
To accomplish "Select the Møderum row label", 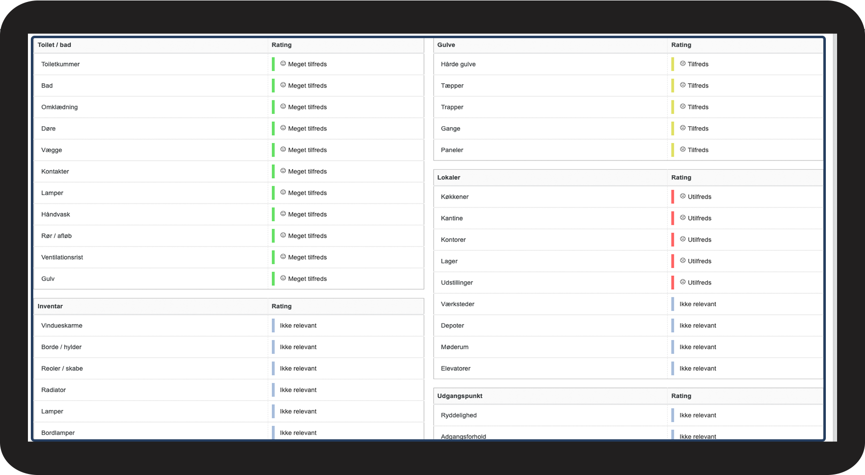I will (x=454, y=347).
